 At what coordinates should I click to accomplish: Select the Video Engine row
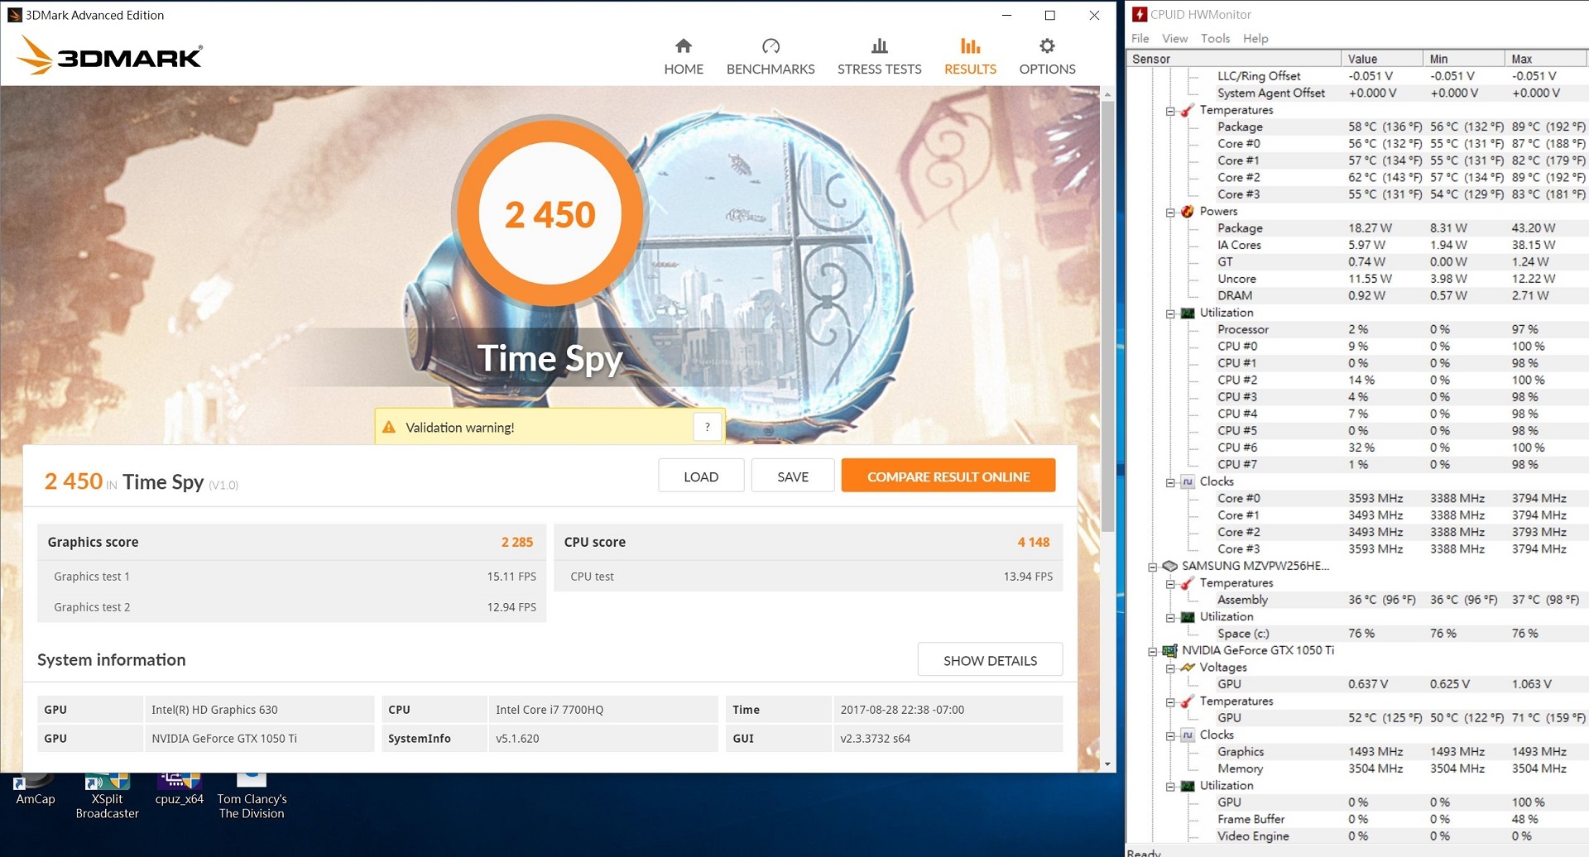(x=1400, y=835)
